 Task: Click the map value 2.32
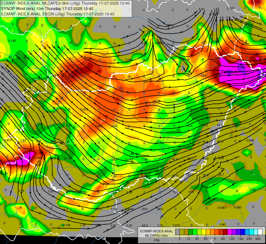click(x=253, y=190)
